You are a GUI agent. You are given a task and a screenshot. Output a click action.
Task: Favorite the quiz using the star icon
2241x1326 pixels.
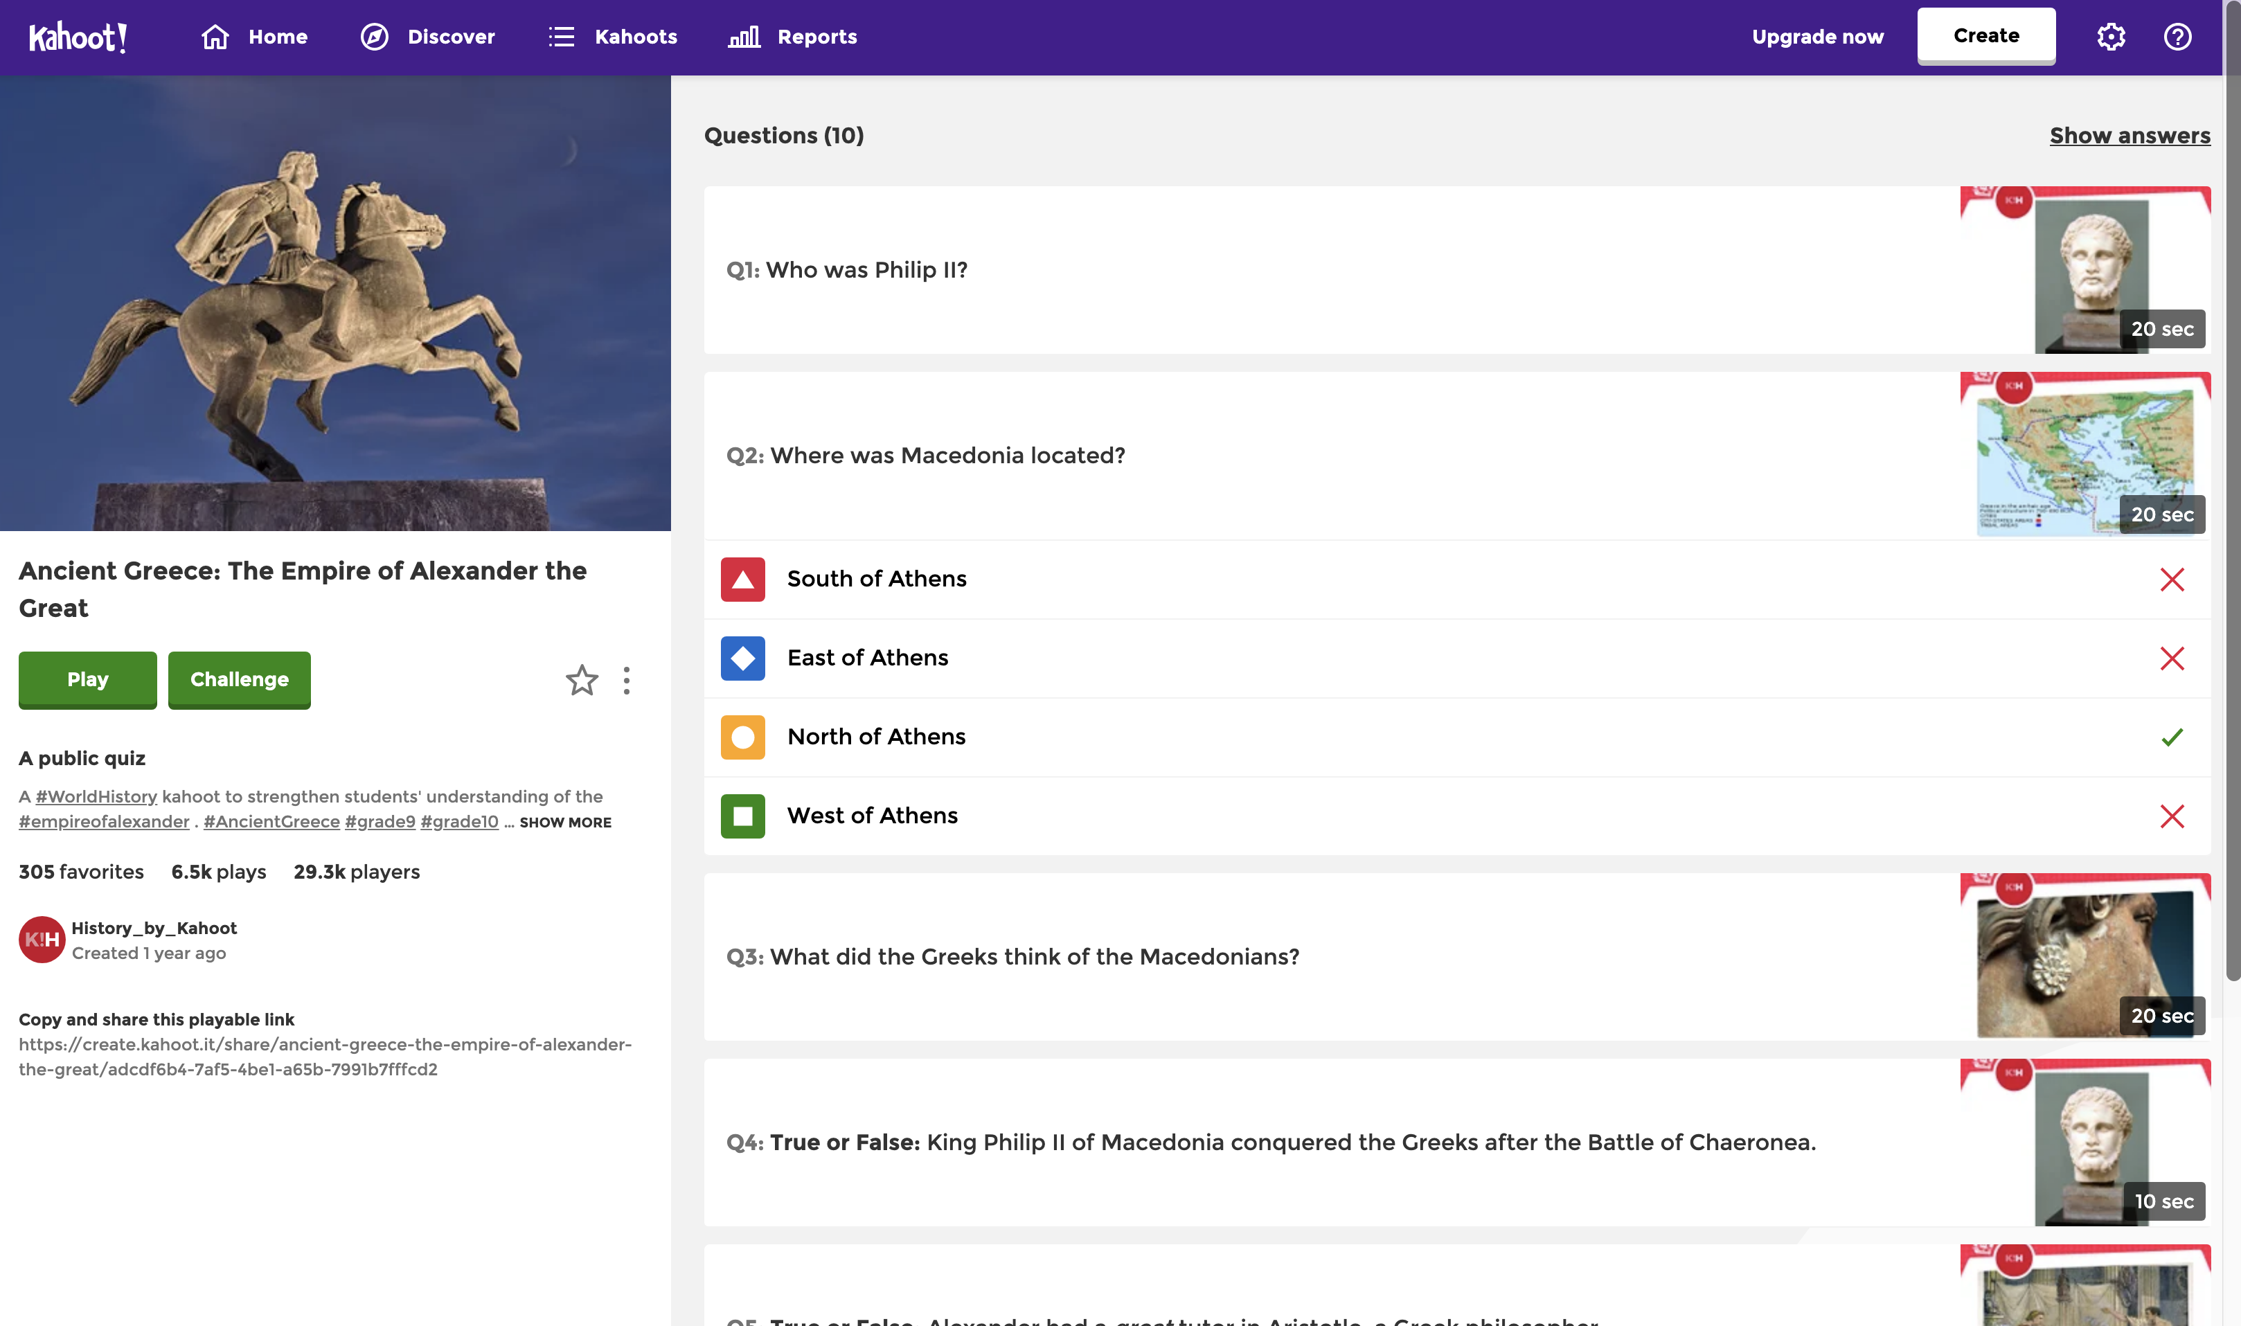[582, 680]
